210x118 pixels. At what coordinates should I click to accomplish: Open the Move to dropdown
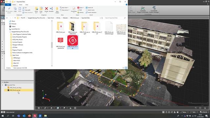(36, 10)
